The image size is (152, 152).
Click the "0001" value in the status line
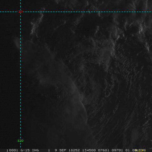(x=13, y=150)
